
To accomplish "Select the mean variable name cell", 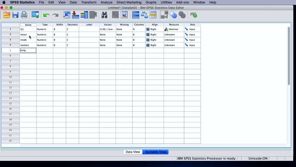I will click(x=28, y=34).
